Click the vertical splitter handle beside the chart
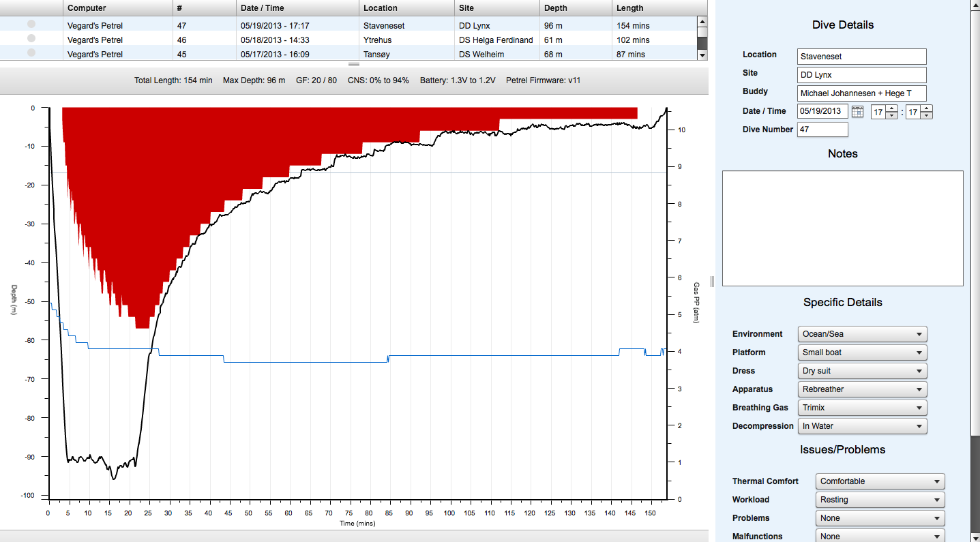This screenshot has width=980, height=542. pos(712,281)
